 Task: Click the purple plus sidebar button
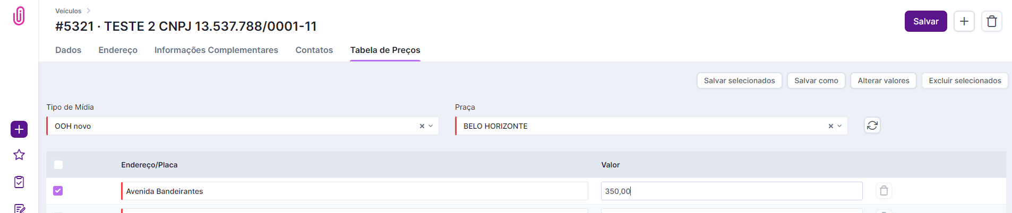19,129
